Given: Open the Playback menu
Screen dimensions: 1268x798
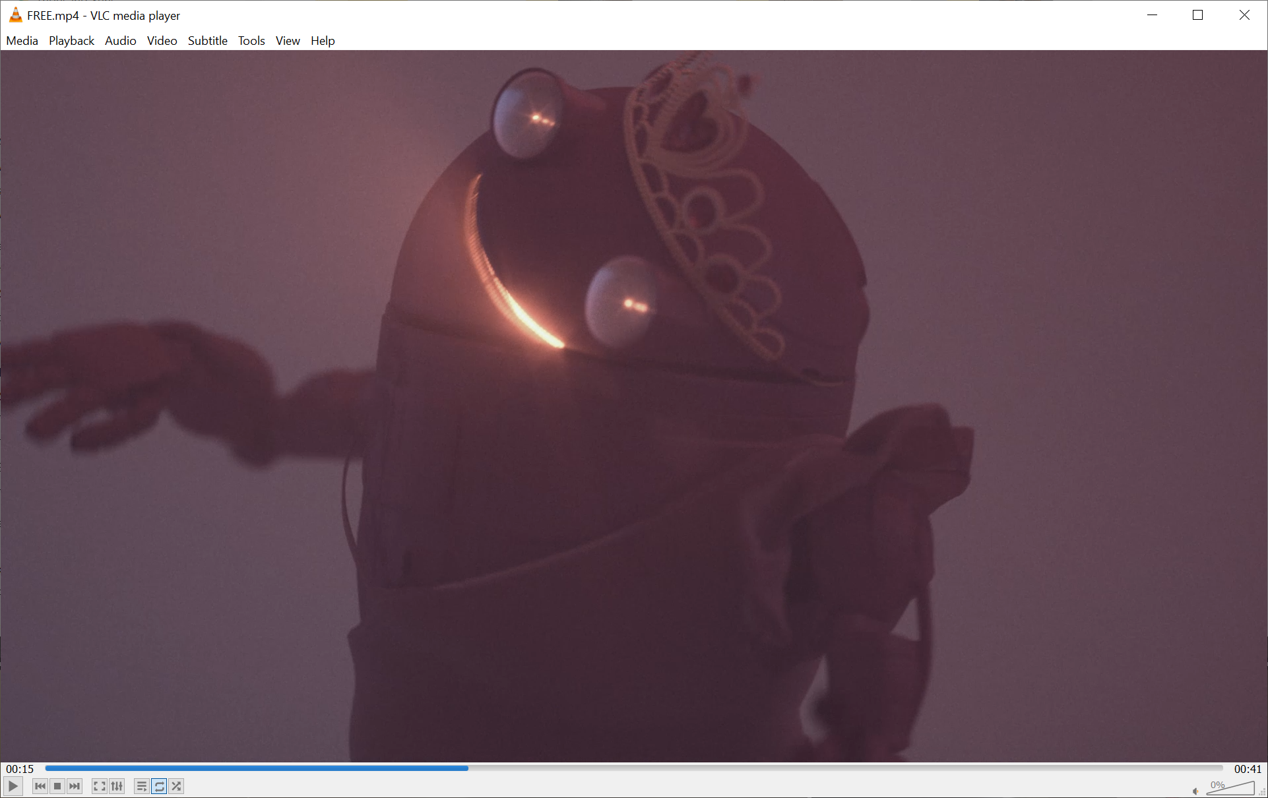Looking at the screenshot, I should 71,41.
